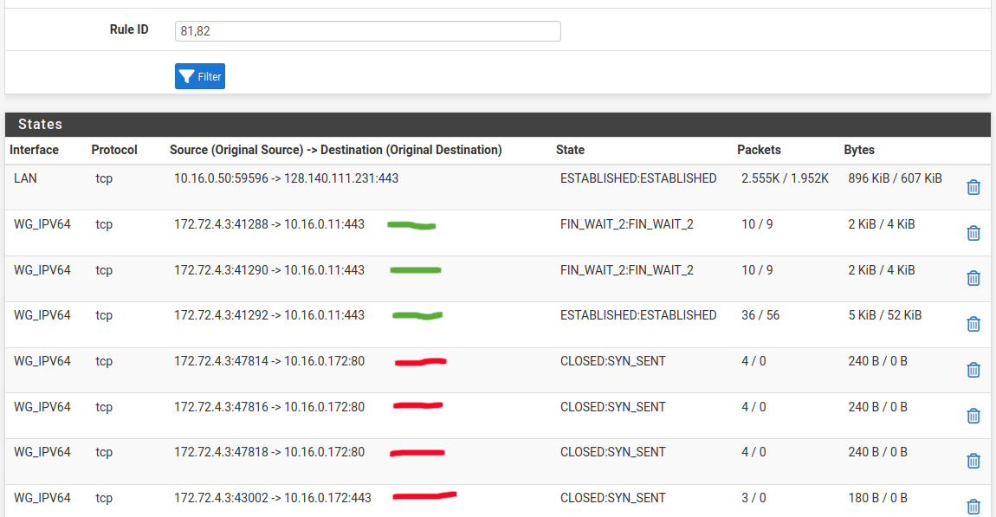Click the 896 KiB / 607 KiB bytes value
996x517 pixels.
point(895,178)
